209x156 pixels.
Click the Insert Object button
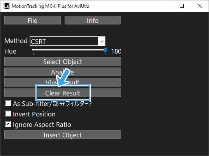[63, 135]
